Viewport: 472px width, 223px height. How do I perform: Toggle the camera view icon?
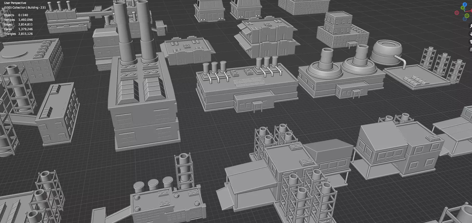click(x=471, y=42)
